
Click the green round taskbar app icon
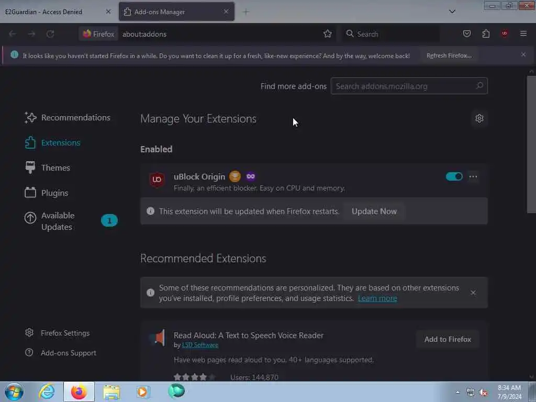176,390
